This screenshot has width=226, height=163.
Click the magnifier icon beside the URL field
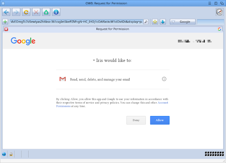coord(146,22)
